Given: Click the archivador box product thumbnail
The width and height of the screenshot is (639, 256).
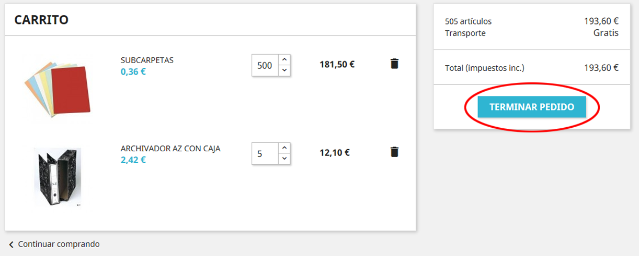Looking at the screenshot, I should click(x=58, y=176).
